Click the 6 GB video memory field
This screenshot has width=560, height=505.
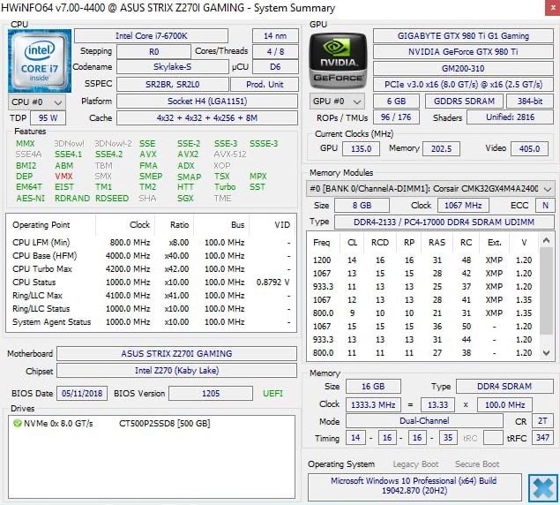397,102
